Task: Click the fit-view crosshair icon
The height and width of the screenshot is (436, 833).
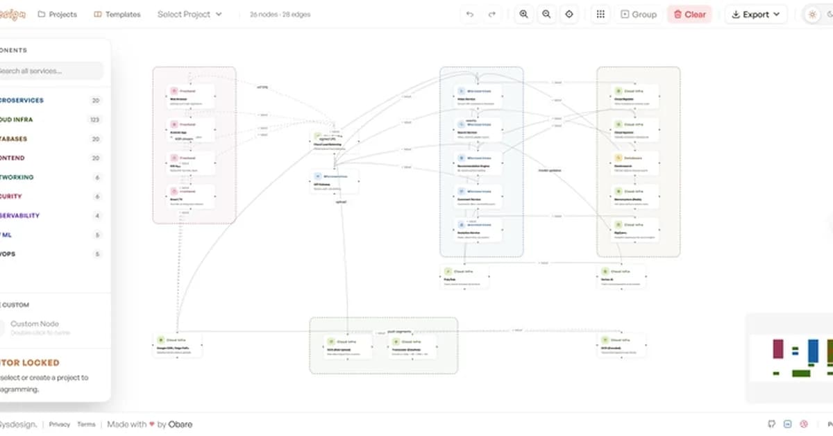Action: coord(569,14)
